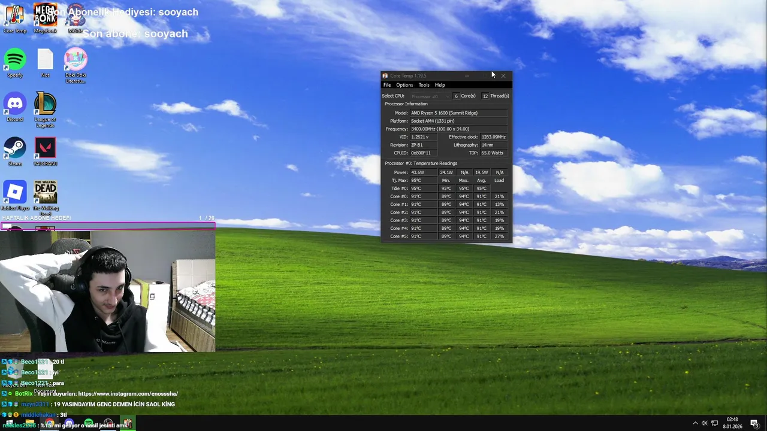Click the Model field AMD Ryzen 5 1600
This screenshot has height=431, width=767.
[458, 113]
